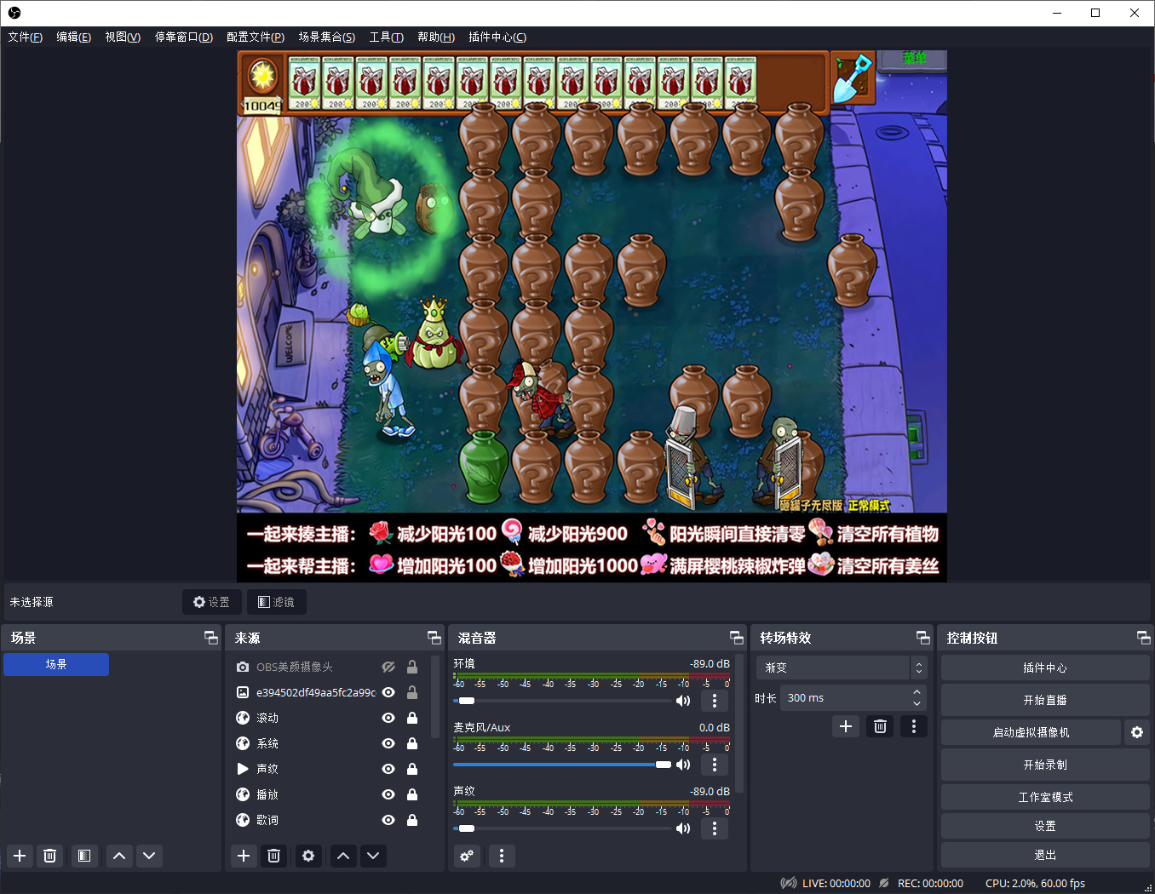Image resolution: width=1155 pixels, height=894 pixels.
Task: Open the 工具(T) menu
Action: point(386,37)
